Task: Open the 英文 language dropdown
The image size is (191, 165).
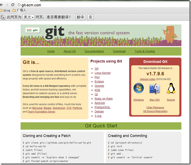Action: pos(28,17)
